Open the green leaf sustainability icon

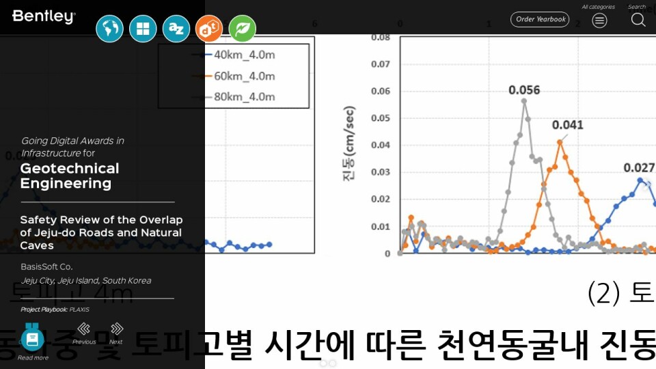click(x=242, y=29)
